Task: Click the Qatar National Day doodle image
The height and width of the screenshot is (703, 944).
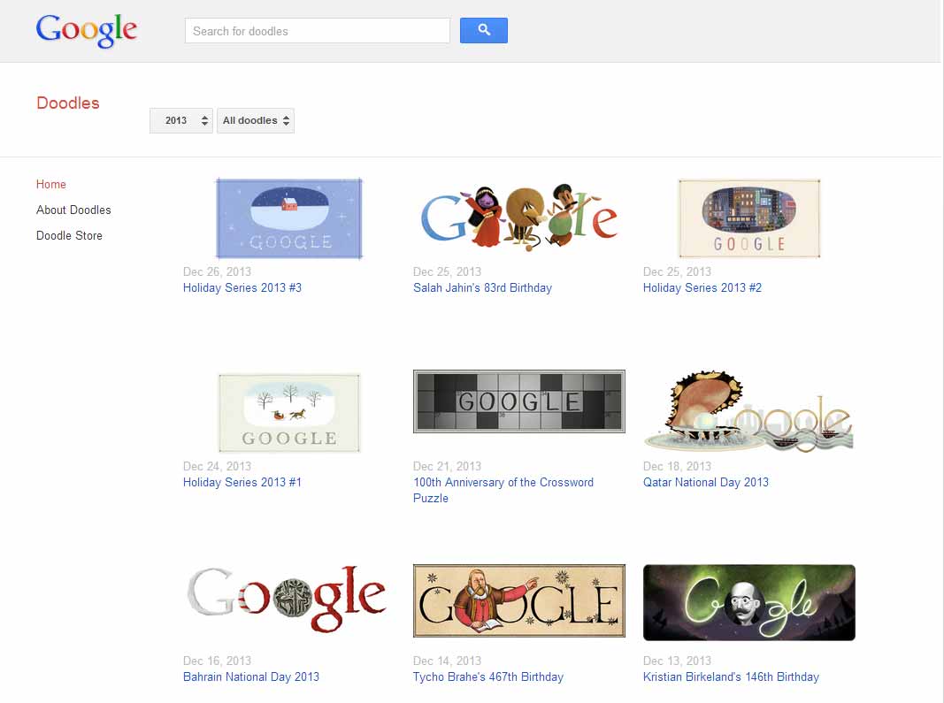Action: pos(749,411)
